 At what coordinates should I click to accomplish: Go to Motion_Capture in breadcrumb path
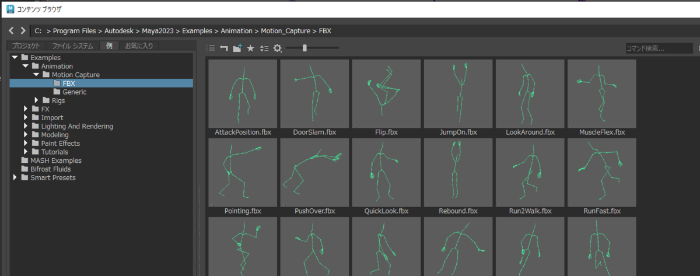(285, 30)
